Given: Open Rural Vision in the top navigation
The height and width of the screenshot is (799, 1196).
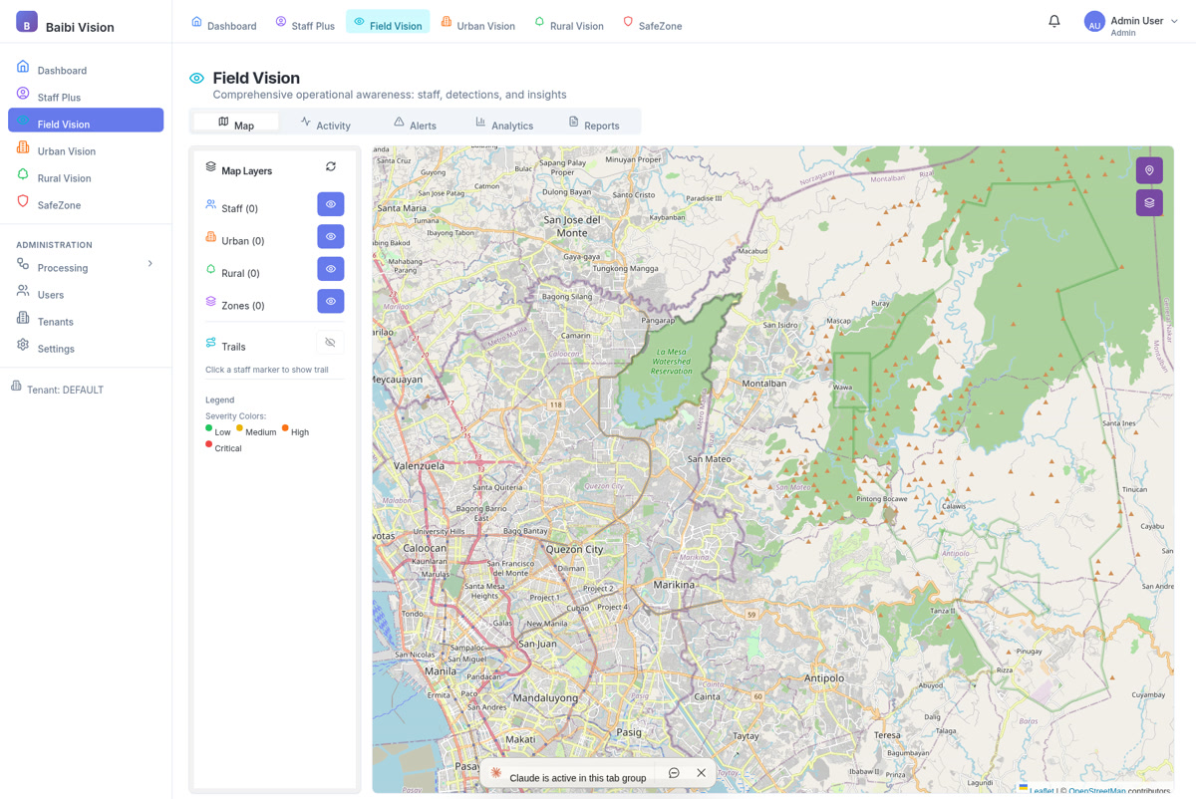Looking at the screenshot, I should pos(569,25).
